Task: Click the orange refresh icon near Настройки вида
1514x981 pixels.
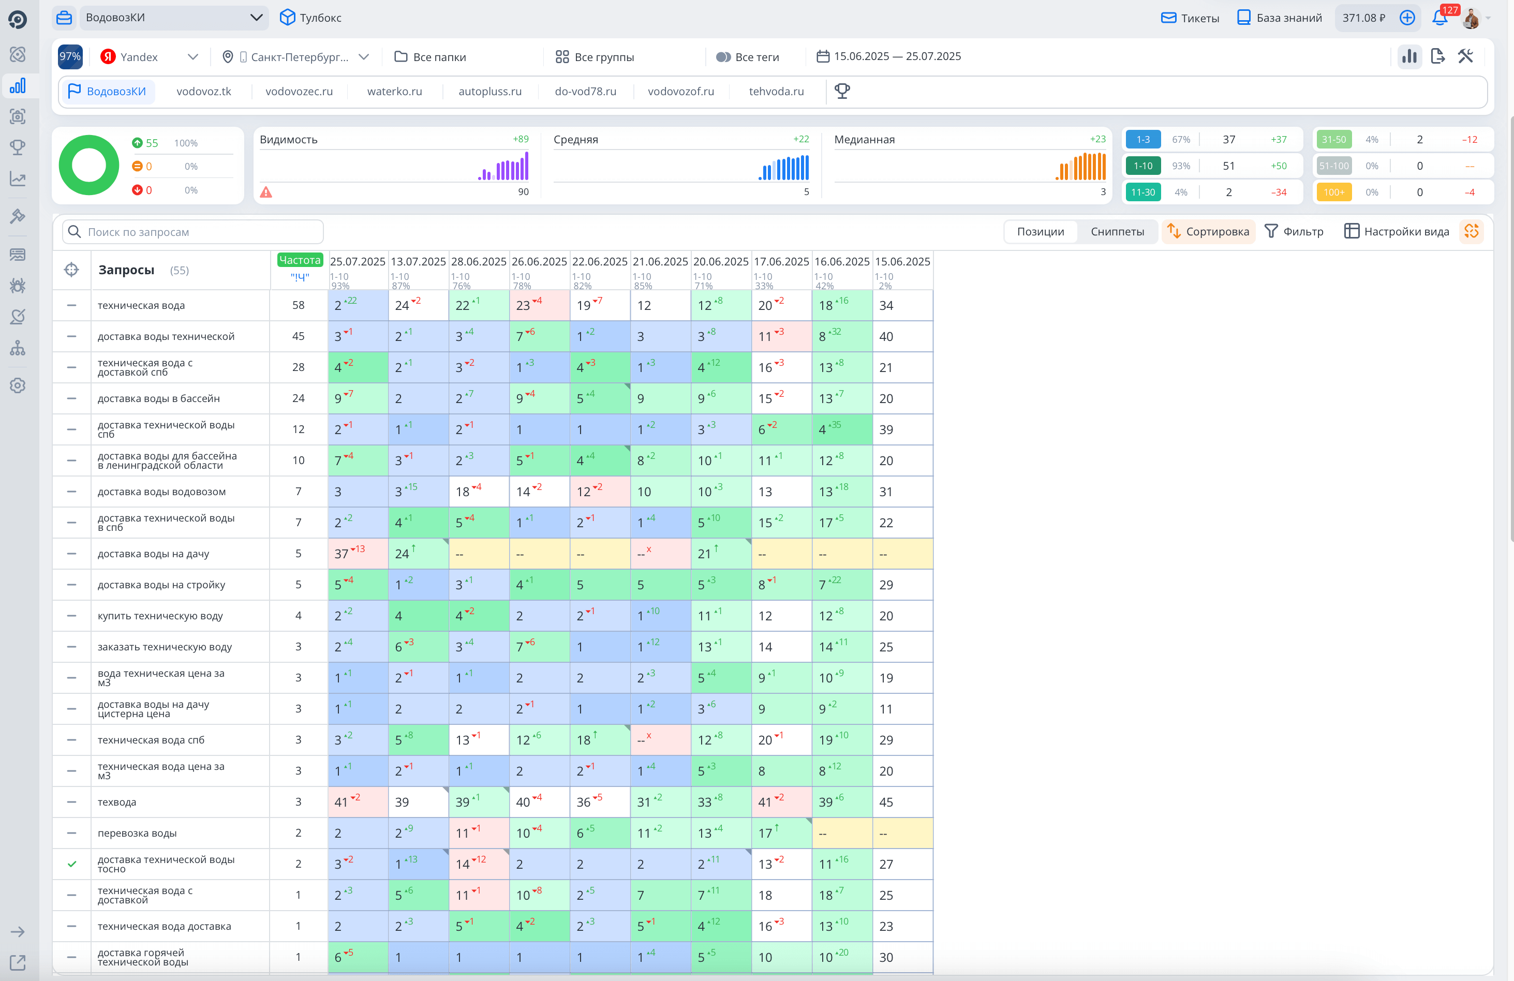Action: (x=1472, y=232)
